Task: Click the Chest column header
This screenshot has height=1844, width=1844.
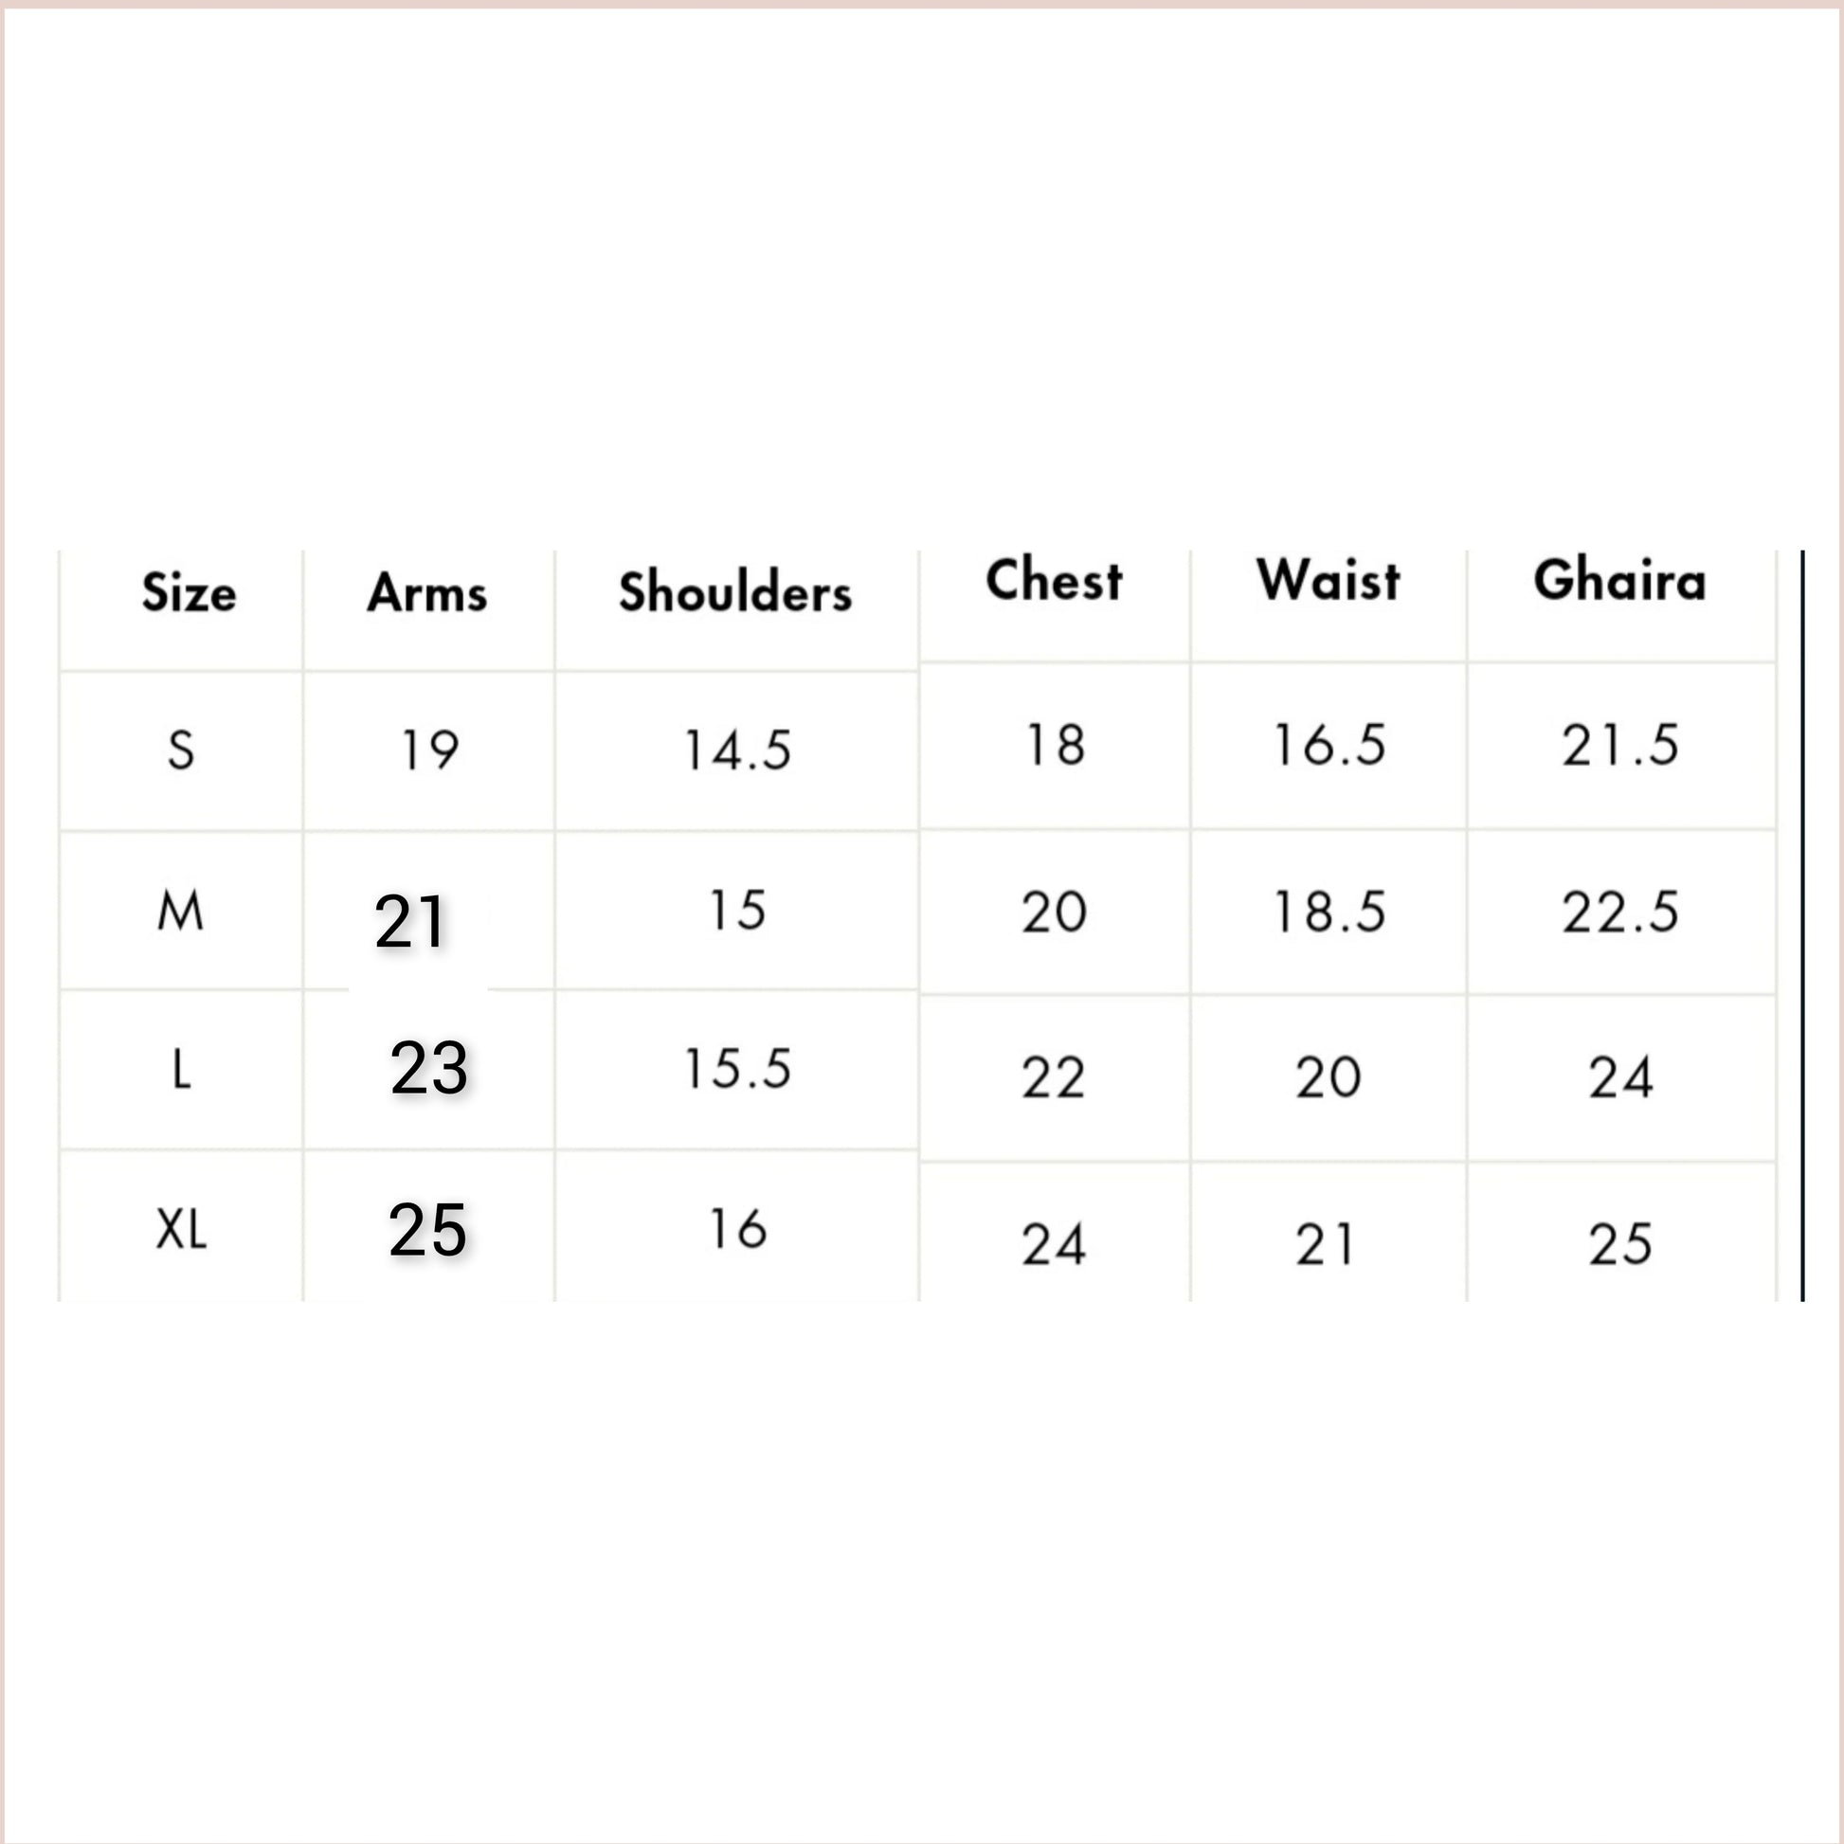Action: click(1054, 581)
